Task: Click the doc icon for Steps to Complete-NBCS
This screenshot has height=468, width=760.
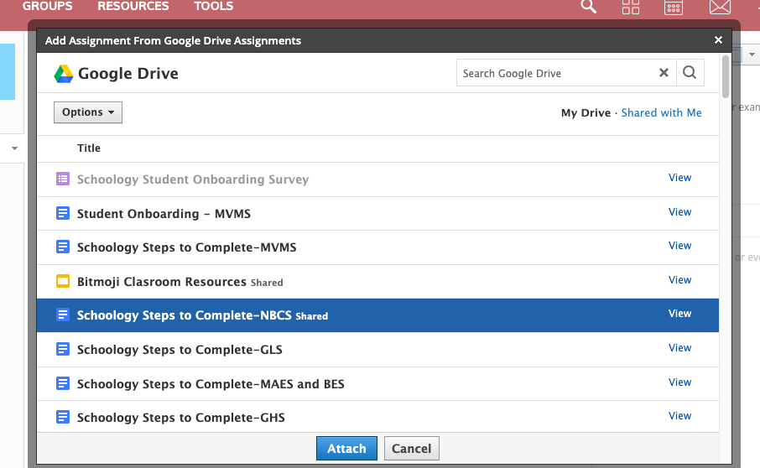Action: [63, 315]
